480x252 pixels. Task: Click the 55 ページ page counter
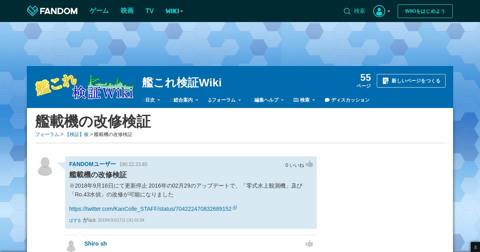coord(364,80)
